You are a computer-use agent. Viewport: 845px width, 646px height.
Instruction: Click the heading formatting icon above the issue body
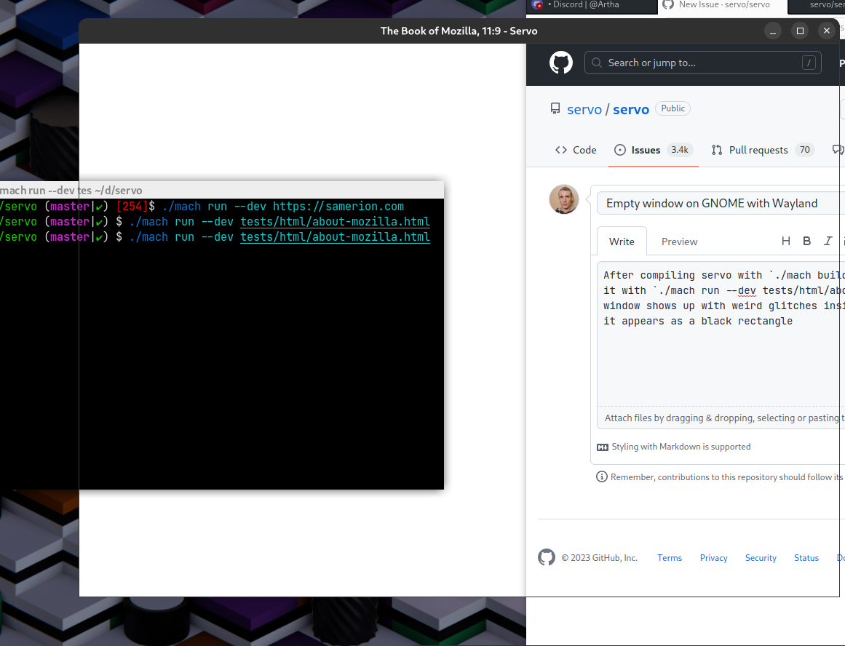[785, 241]
